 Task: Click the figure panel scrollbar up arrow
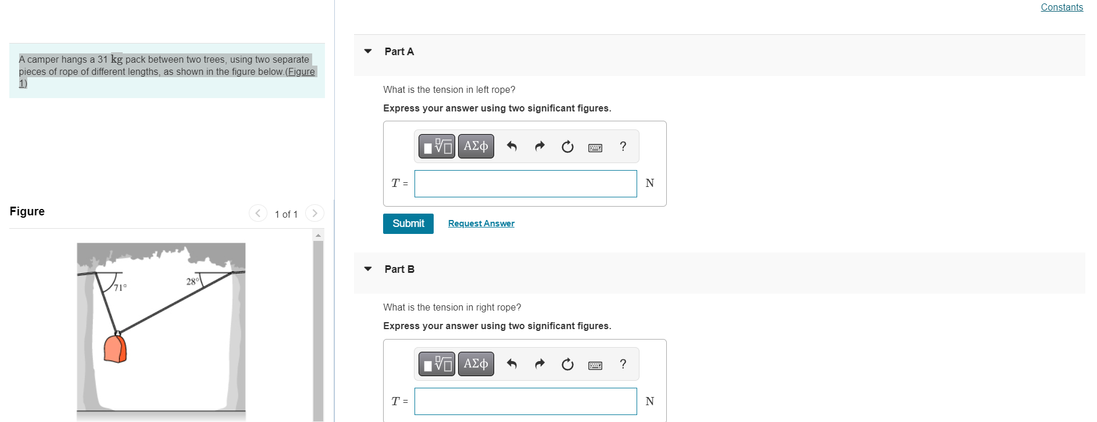[x=318, y=235]
